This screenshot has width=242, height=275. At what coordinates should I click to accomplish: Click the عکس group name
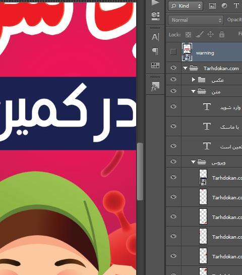(218, 80)
